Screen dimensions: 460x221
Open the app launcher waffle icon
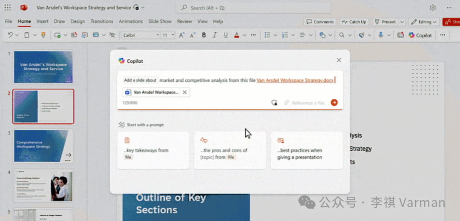pos(8,8)
